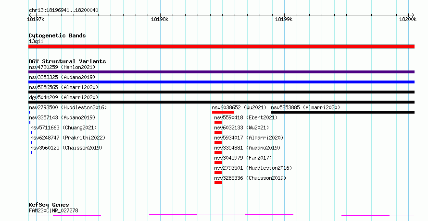428x221 pixels.
Task: Click the ruler's right arrowhead
Action: (413, 15)
